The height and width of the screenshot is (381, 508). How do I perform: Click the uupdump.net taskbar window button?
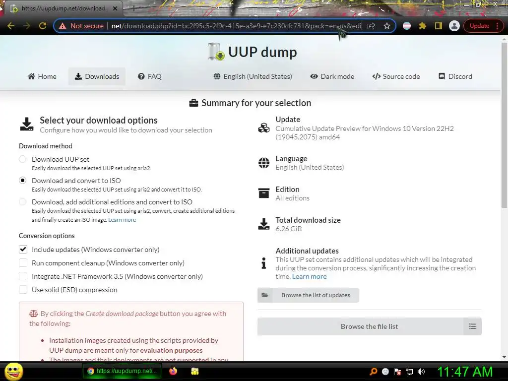tap(122, 371)
